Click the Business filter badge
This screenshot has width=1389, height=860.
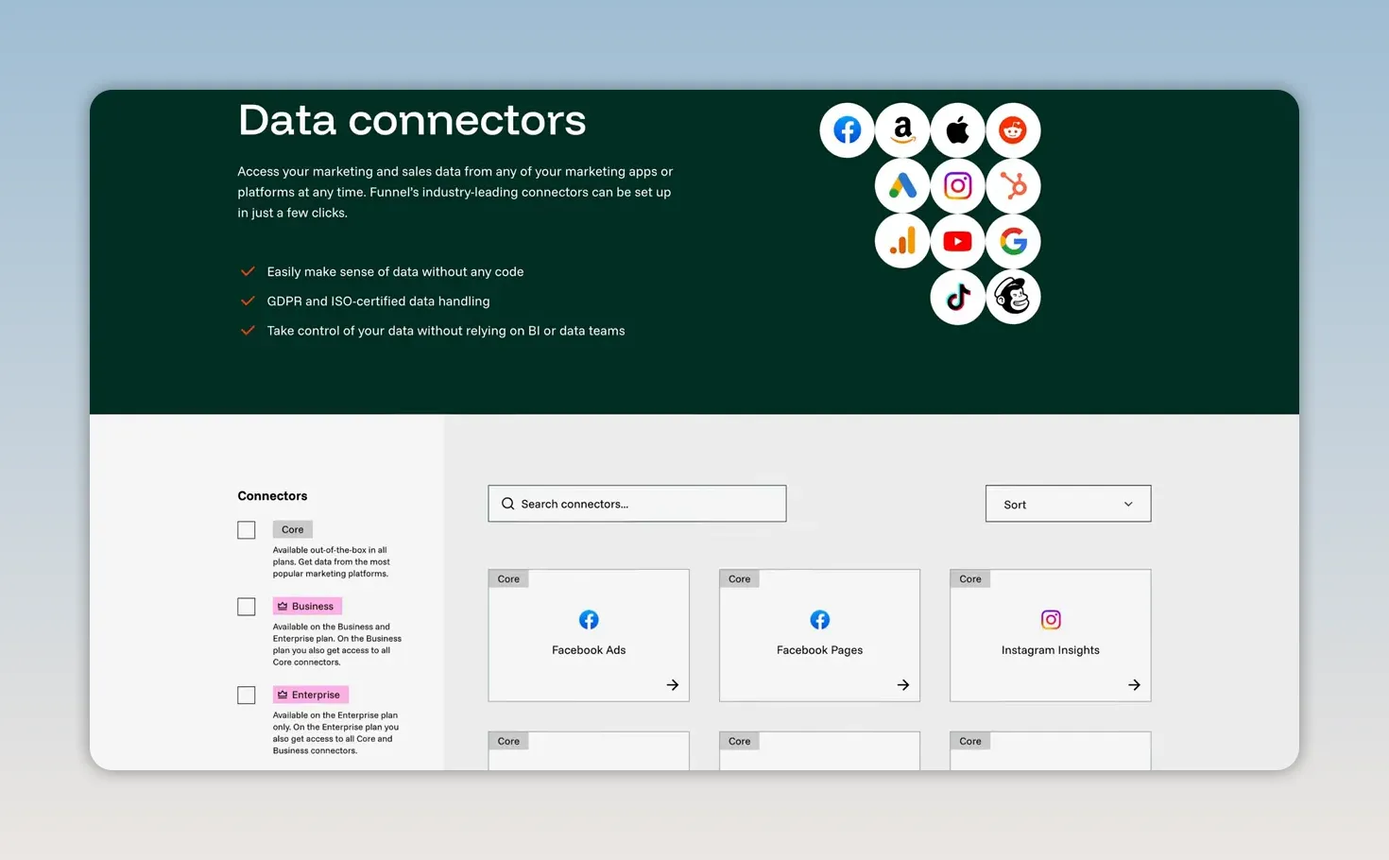click(x=307, y=606)
